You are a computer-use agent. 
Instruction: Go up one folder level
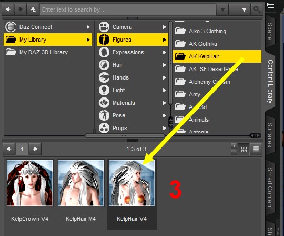click(33, 9)
